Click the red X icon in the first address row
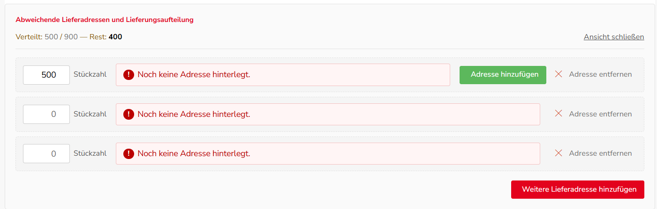Screen dimensions: 657x209 559,74
